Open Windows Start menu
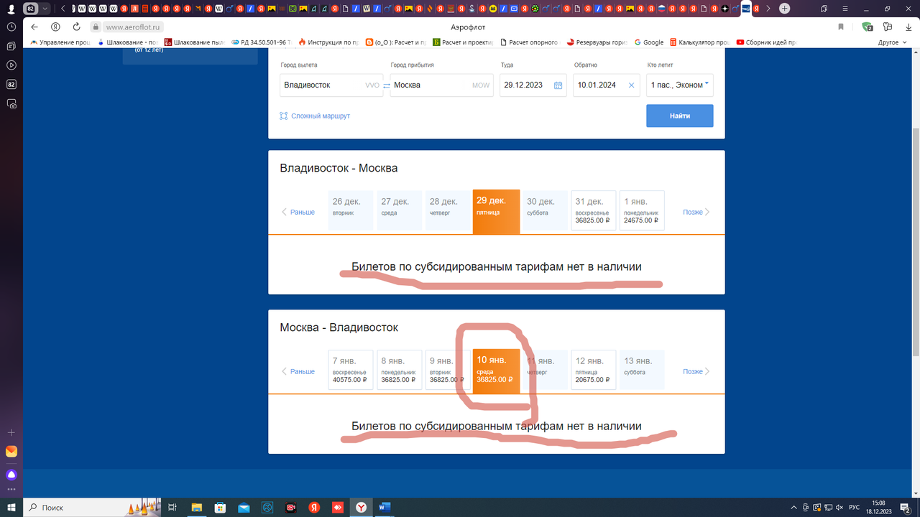The image size is (920, 517). 11,508
